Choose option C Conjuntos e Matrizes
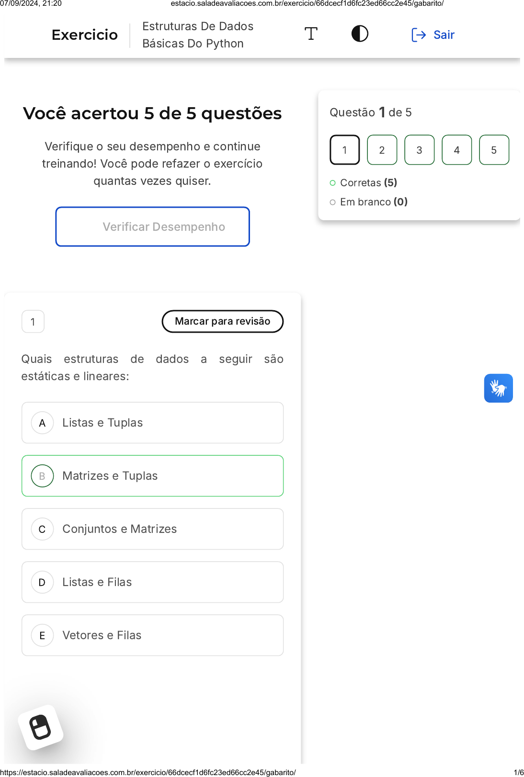 coord(152,529)
